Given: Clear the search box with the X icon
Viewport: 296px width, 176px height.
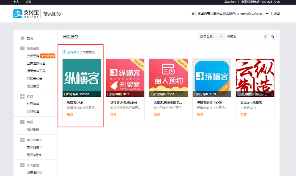Looking at the screenshot, I should 265,37.
